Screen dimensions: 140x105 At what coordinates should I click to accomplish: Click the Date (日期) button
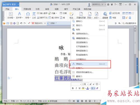coord(63,13)
